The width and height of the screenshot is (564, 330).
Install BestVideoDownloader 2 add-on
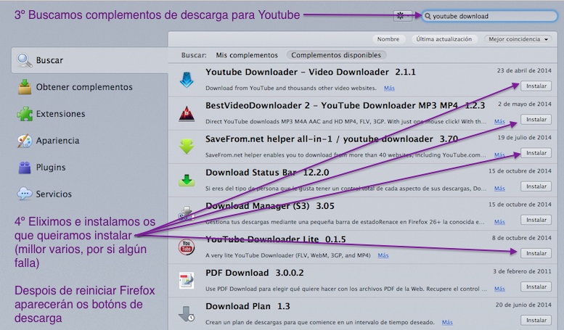coord(536,120)
